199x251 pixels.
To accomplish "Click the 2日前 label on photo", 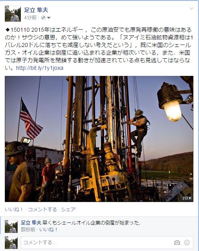I will pyautogui.click(x=187, y=198).
